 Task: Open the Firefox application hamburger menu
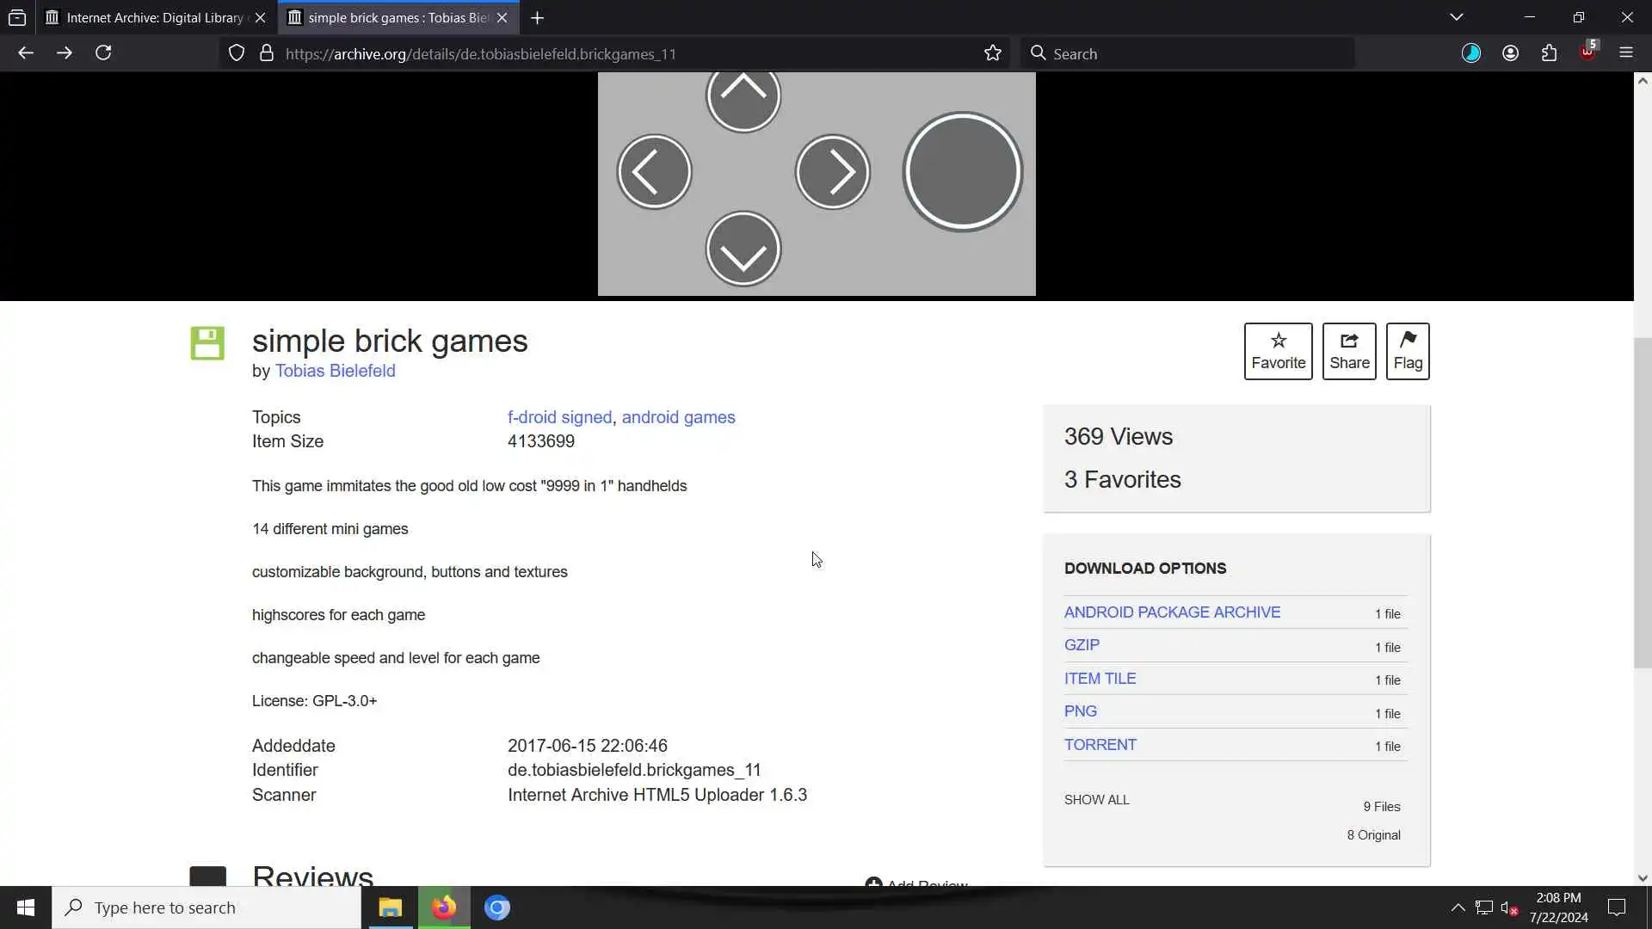pos(1625,53)
